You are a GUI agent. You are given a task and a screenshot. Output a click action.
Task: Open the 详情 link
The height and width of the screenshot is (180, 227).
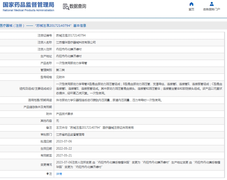click(59, 174)
